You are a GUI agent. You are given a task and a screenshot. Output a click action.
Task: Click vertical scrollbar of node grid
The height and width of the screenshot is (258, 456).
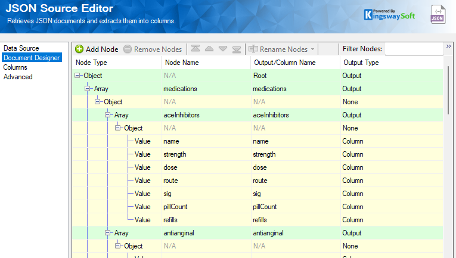coord(448,90)
